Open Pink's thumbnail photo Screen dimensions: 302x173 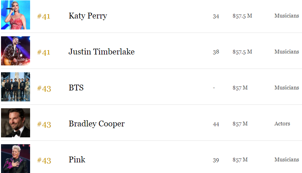[15, 159]
